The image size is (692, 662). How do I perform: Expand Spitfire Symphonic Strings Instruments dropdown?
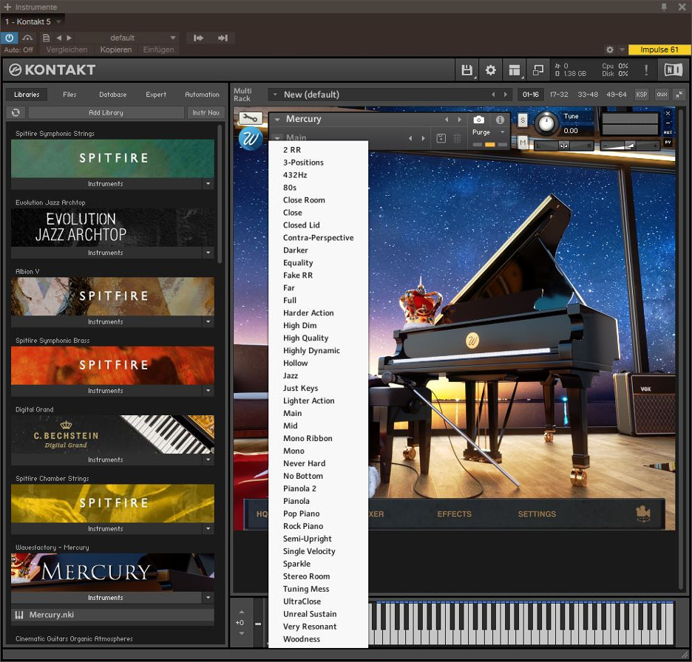click(208, 183)
